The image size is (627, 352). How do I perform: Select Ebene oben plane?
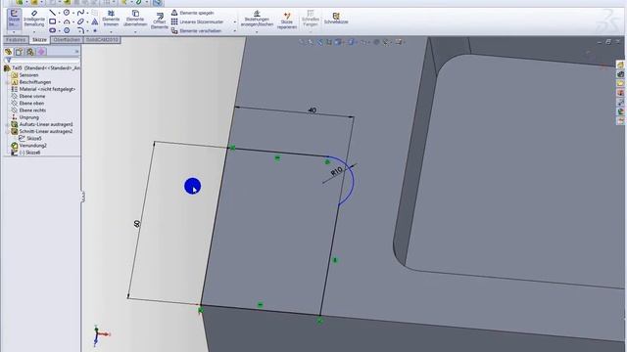(x=31, y=103)
